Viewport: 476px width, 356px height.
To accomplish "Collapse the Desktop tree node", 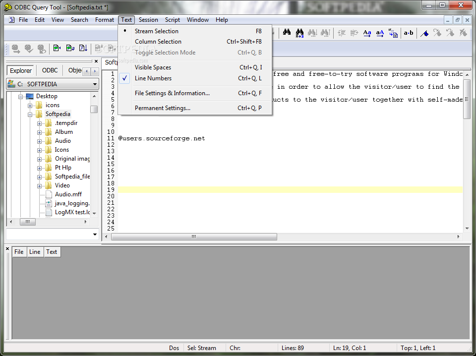I will [21, 97].
